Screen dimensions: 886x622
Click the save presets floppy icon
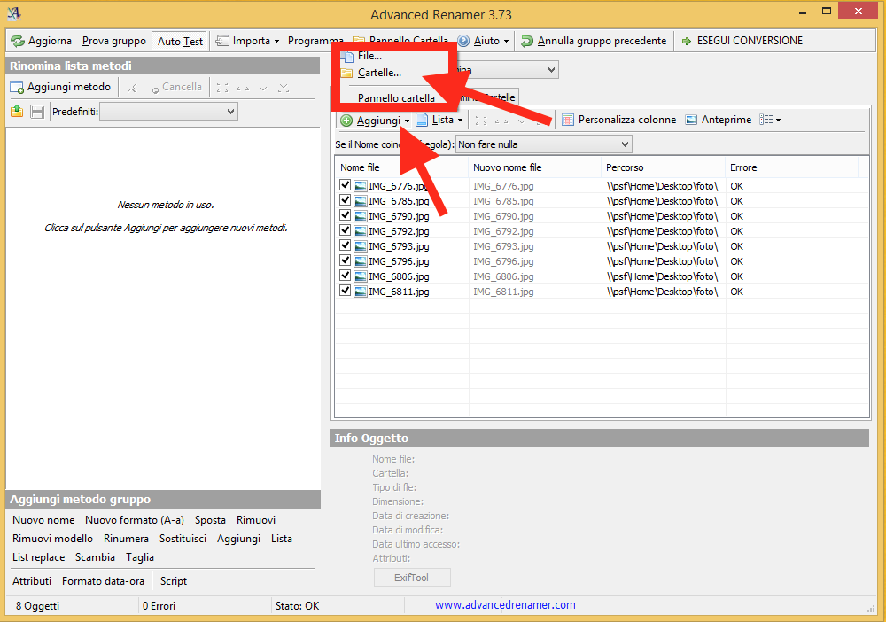[37, 112]
